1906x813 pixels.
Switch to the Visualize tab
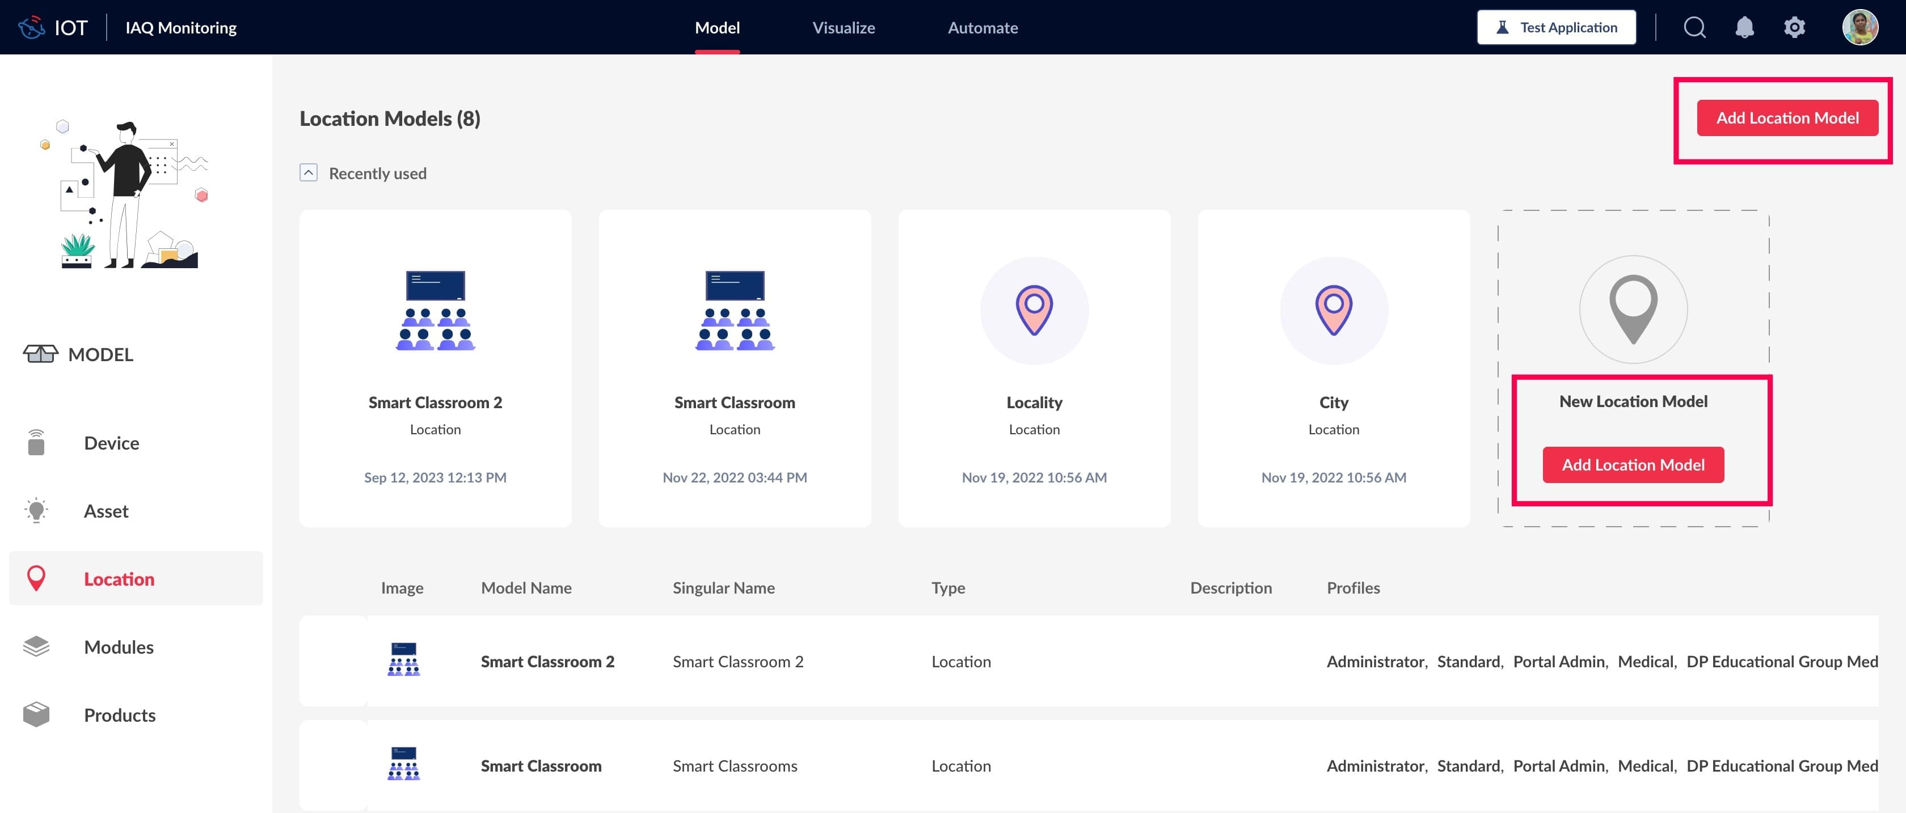pyautogui.click(x=844, y=27)
